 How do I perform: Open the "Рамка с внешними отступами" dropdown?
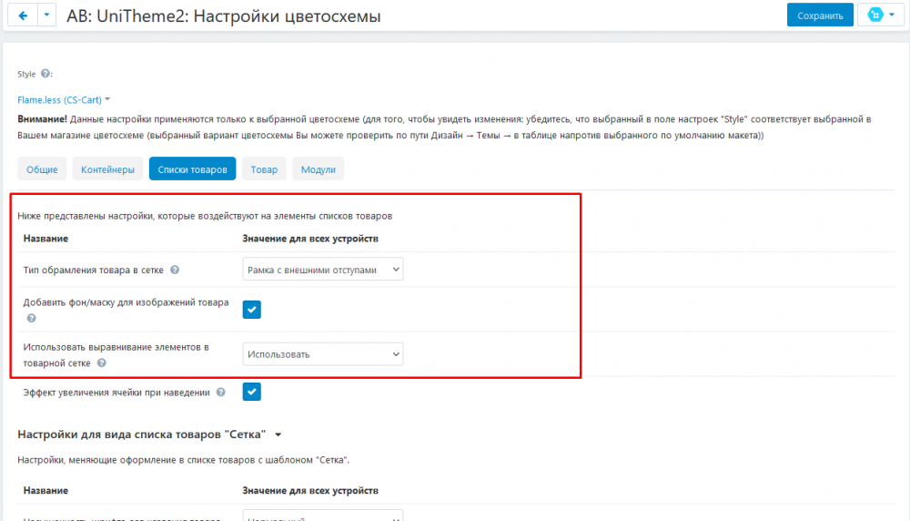coord(322,270)
